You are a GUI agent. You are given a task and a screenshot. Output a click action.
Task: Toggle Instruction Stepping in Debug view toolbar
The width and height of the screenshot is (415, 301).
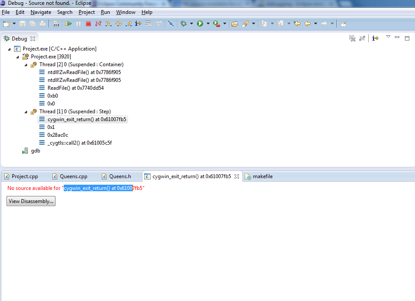pos(375,38)
